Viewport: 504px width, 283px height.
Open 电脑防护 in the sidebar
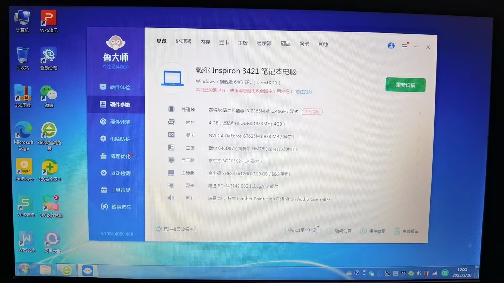116,139
